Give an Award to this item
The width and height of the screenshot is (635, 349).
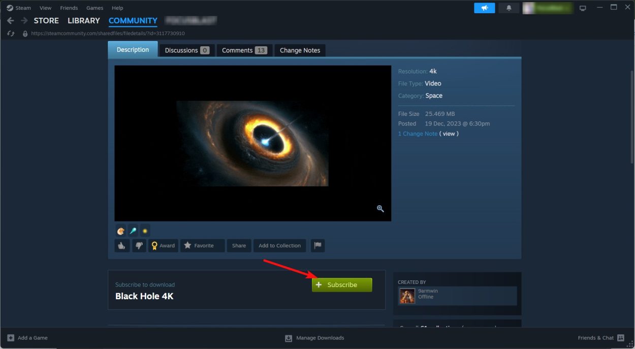point(163,246)
